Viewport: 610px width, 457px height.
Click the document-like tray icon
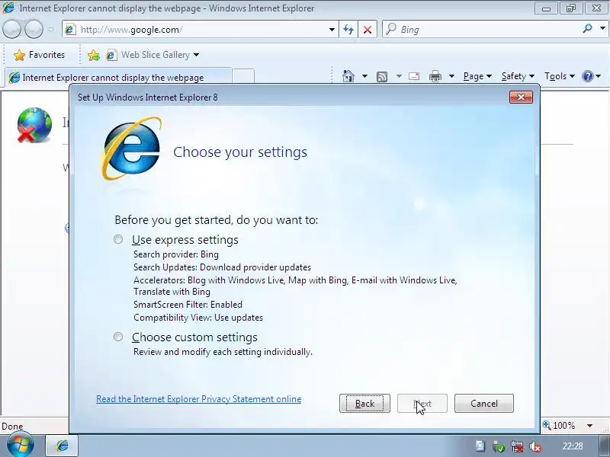click(480, 446)
